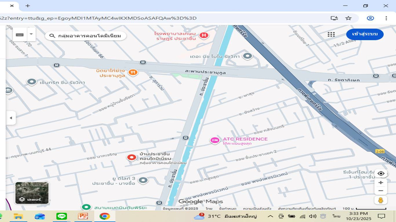Click the red hospital marker icon
396x222 pixels.
pyautogui.click(x=204, y=35)
